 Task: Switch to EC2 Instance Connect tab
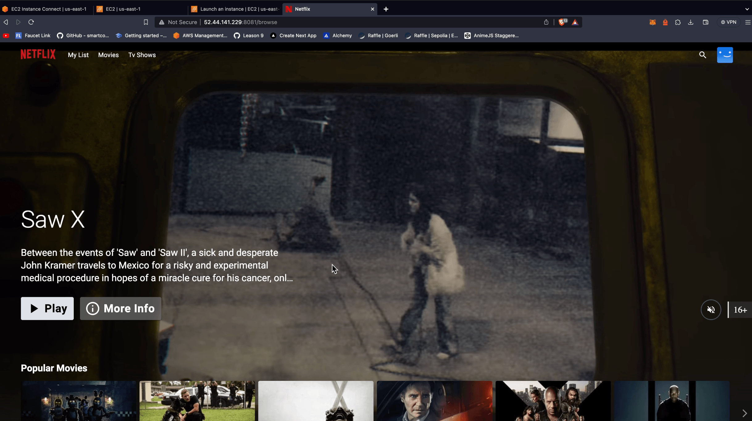(x=46, y=9)
